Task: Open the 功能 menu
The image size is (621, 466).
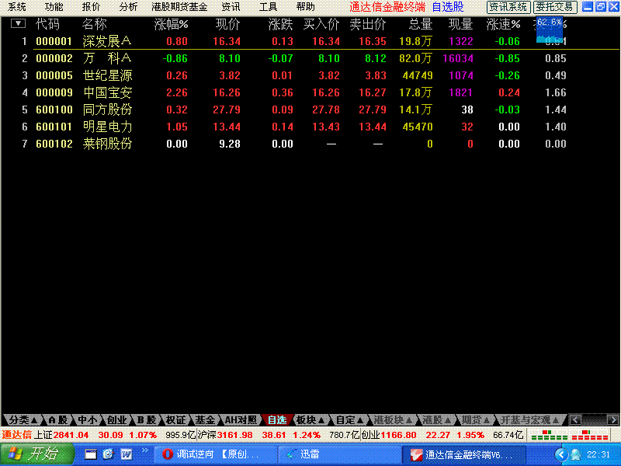Action: 54,7
